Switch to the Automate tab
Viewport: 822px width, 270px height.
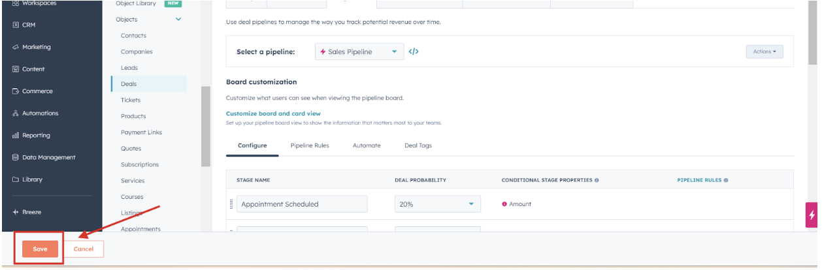click(367, 145)
